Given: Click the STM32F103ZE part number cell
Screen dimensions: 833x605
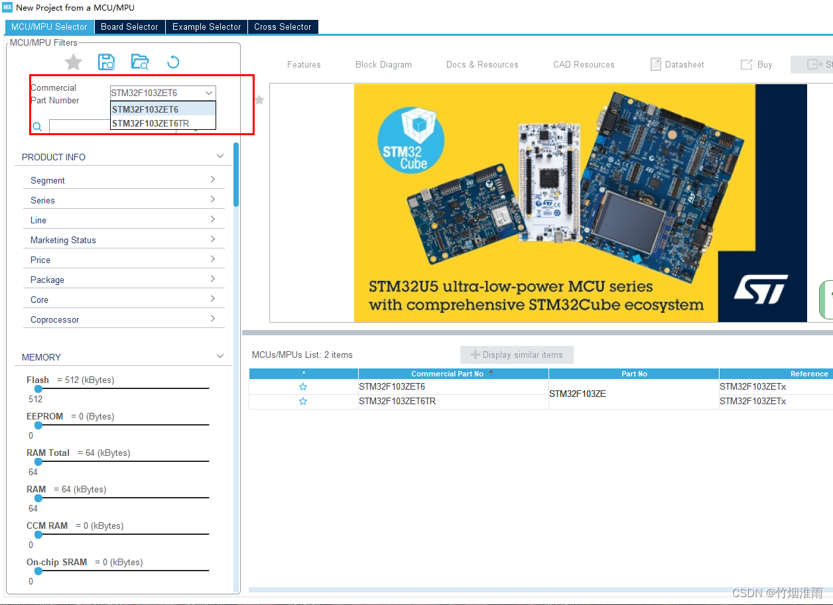Looking at the screenshot, I should 634,394.
